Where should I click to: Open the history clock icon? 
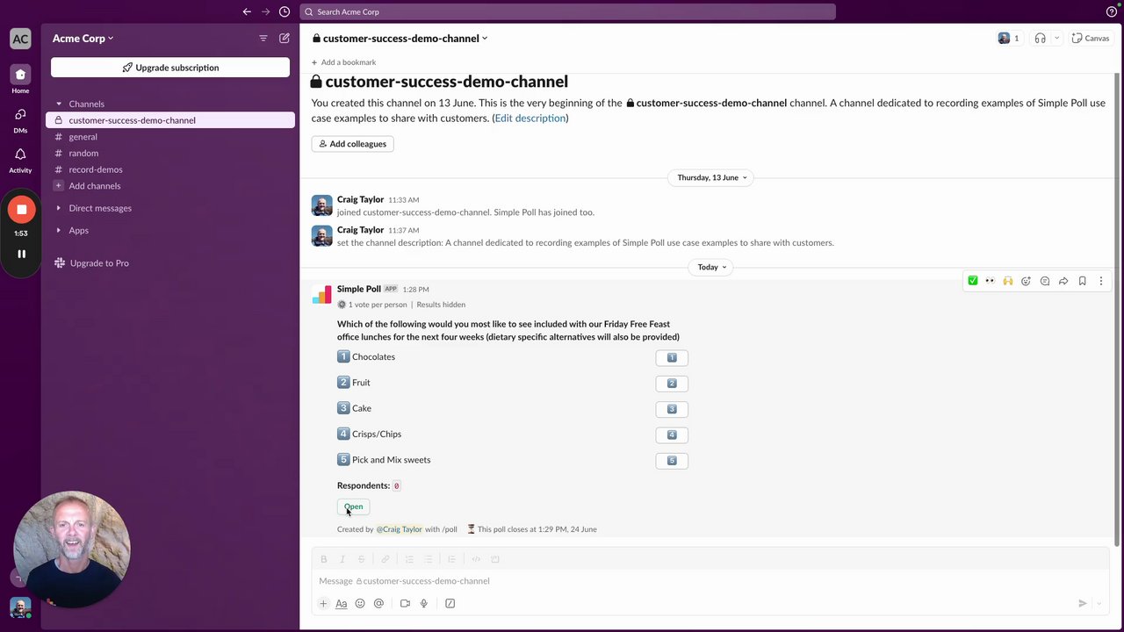285,11
